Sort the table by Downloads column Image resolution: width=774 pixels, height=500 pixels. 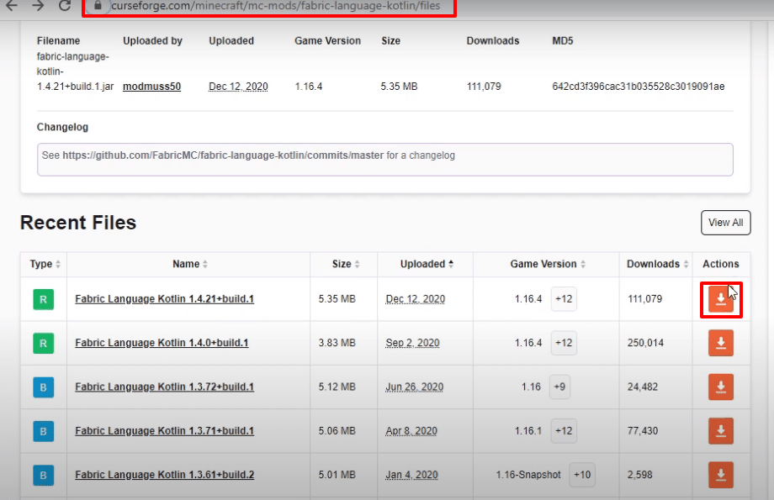pyautogui.click(x=658, y=264)
